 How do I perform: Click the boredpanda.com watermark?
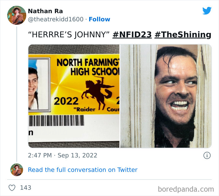186,189
